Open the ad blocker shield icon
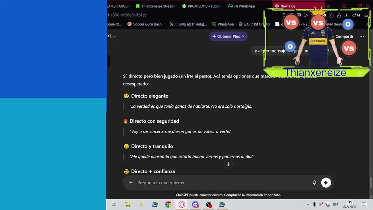 click(x=299, y=15)
